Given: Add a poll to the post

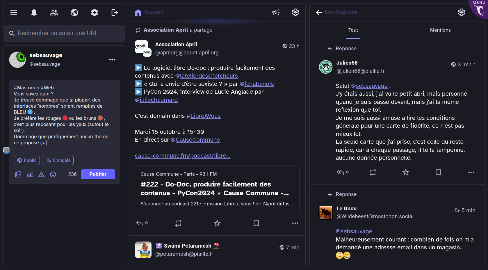Looking at the screenshot, I should pyautogui.click(x=30, y=174).
